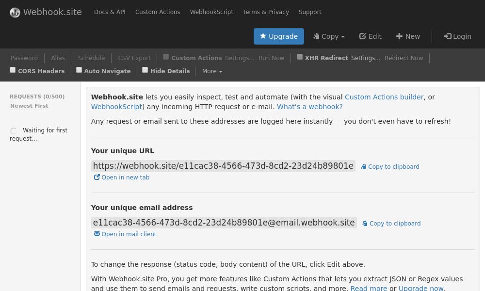485x291 pixels.
Task: Click the Edit button
Action: click(370, 36)
